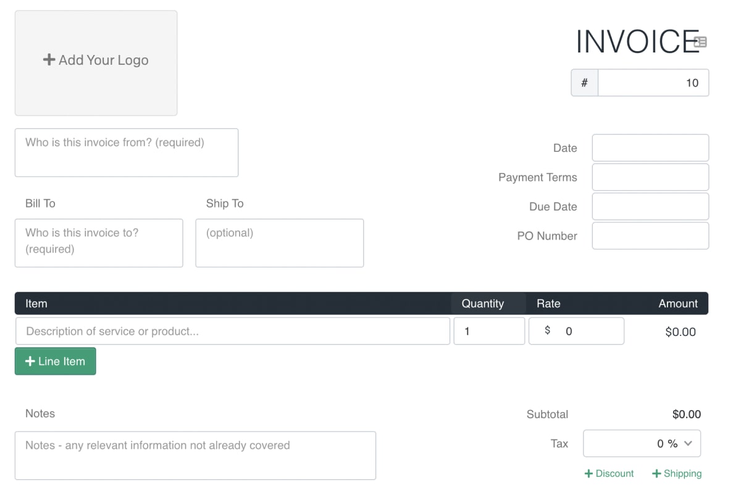Click the green plus icon next to Discount

(x=589, y=473)
